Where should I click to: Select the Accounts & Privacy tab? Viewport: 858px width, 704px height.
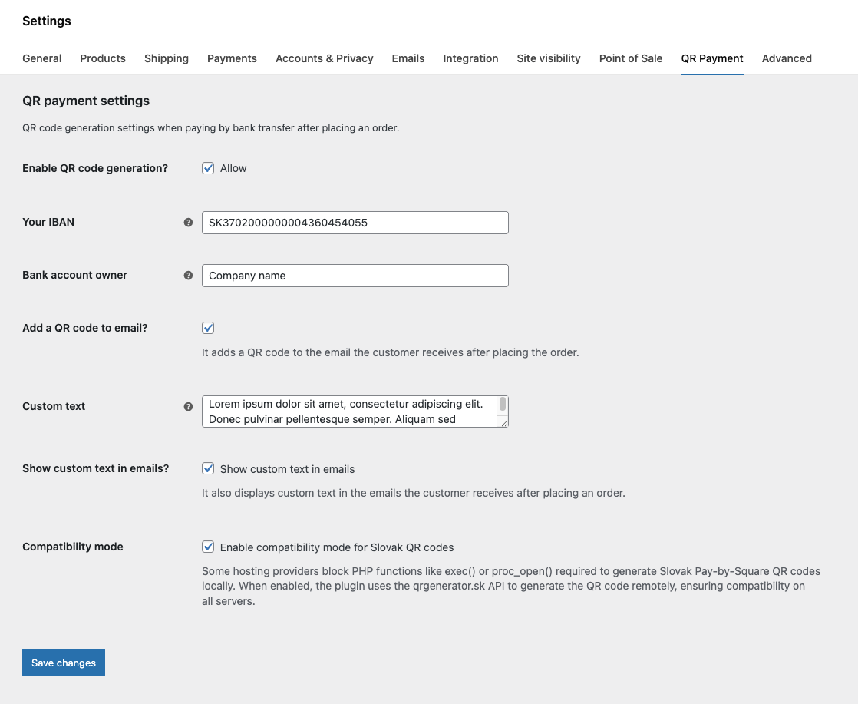325,58
